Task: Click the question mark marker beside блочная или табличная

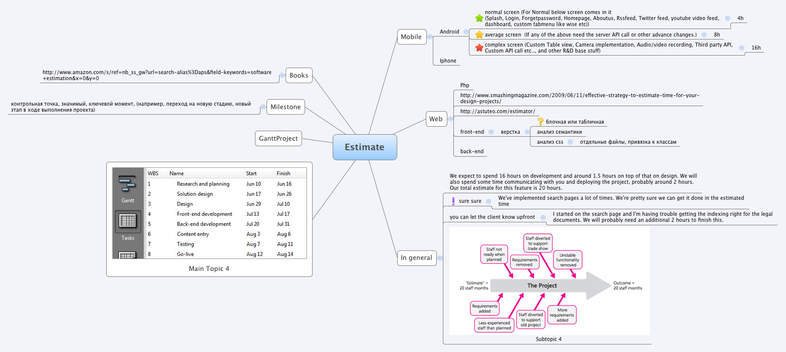Action: coord(541,122)
